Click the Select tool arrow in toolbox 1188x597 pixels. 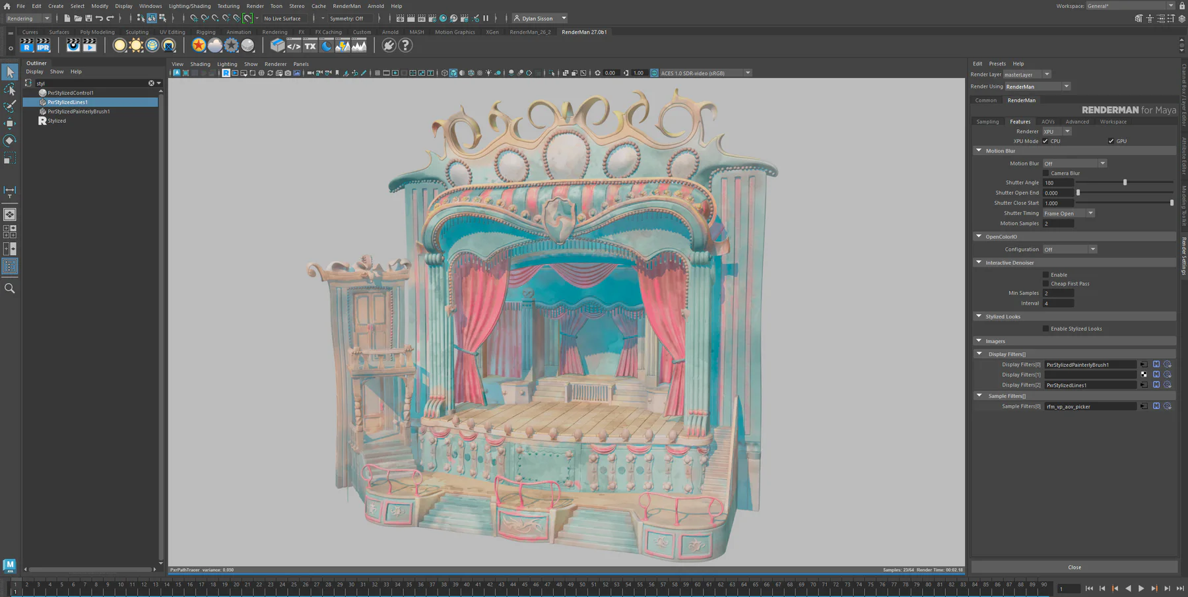coord(10,71)
